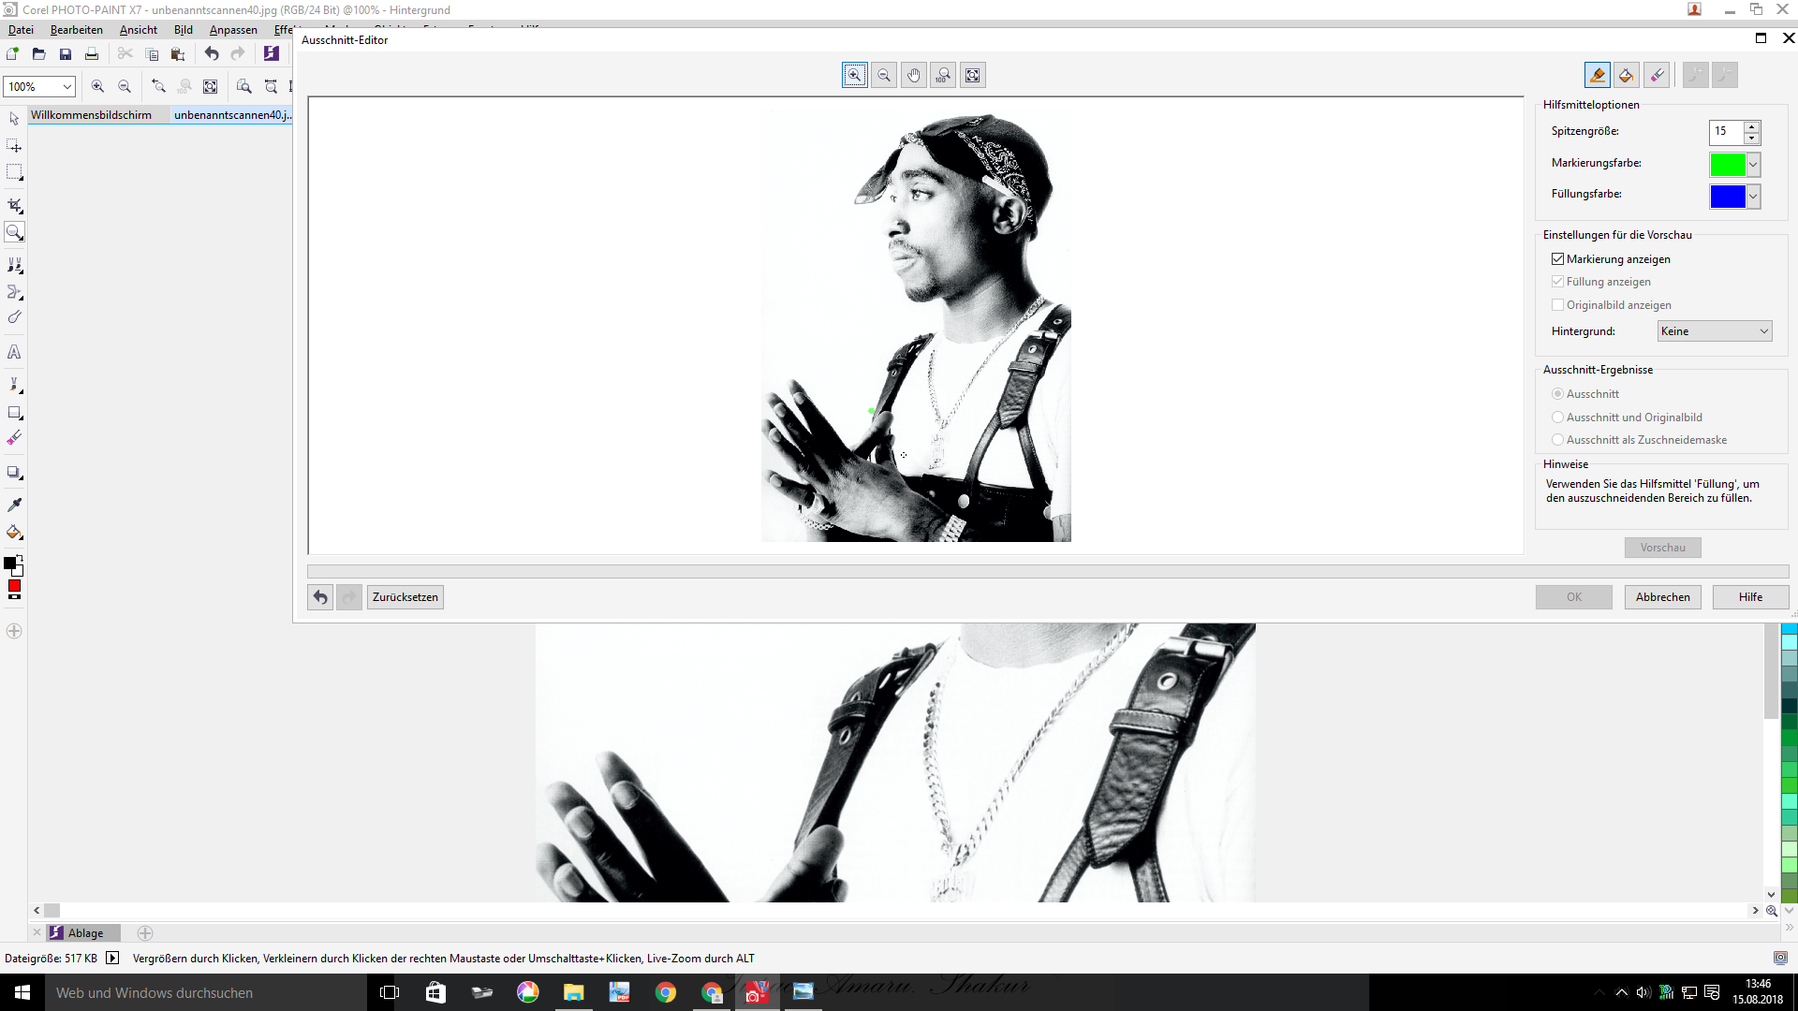Increase Spitzengröße with the up arrow
Viewport: 1798px width, 1011px height.
(1751, 125)
